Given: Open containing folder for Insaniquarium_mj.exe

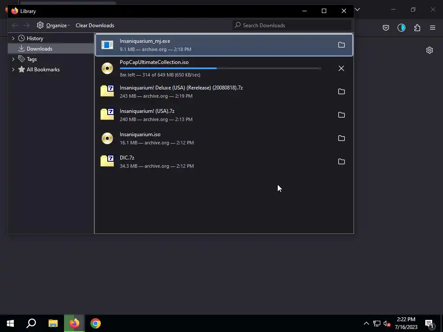Looking at the screenshot, I should [x=341, y=45].
